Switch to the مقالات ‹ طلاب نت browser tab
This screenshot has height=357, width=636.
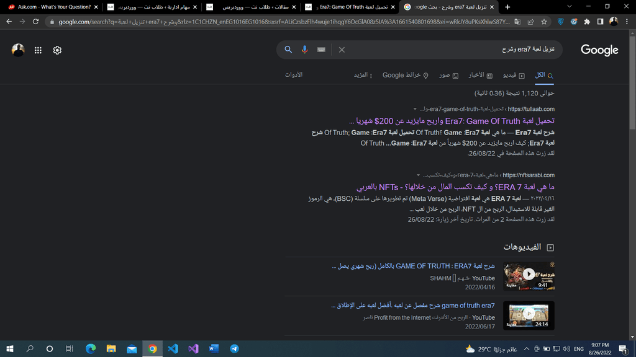251,7
